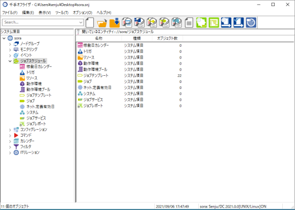Click the lined text document toolbar icon
The height and width of the screenshot is (210, 295).
coord(189,22)
